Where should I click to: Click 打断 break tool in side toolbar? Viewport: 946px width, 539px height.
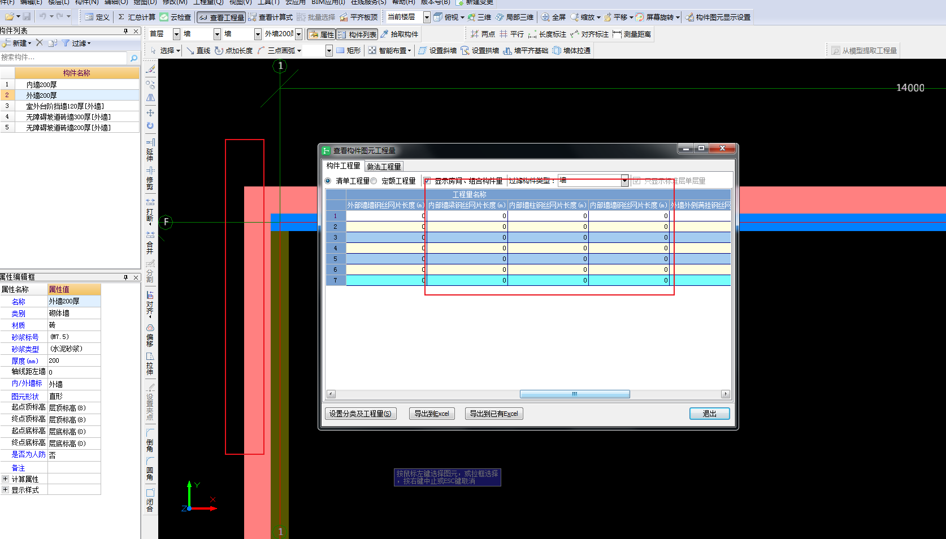pos(150,212)
